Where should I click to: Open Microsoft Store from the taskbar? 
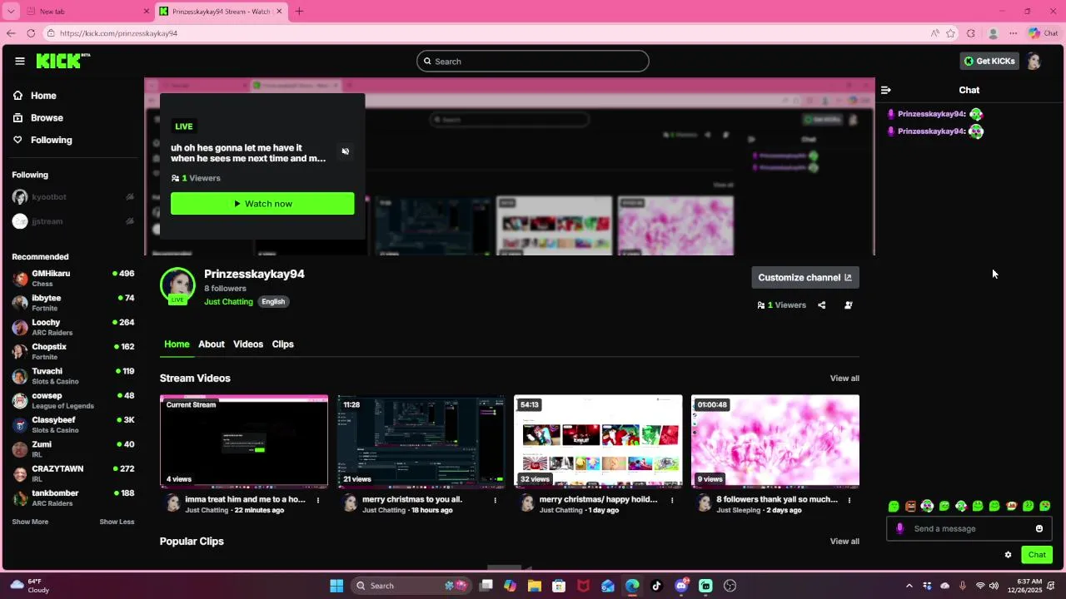(x=559, y=586)
